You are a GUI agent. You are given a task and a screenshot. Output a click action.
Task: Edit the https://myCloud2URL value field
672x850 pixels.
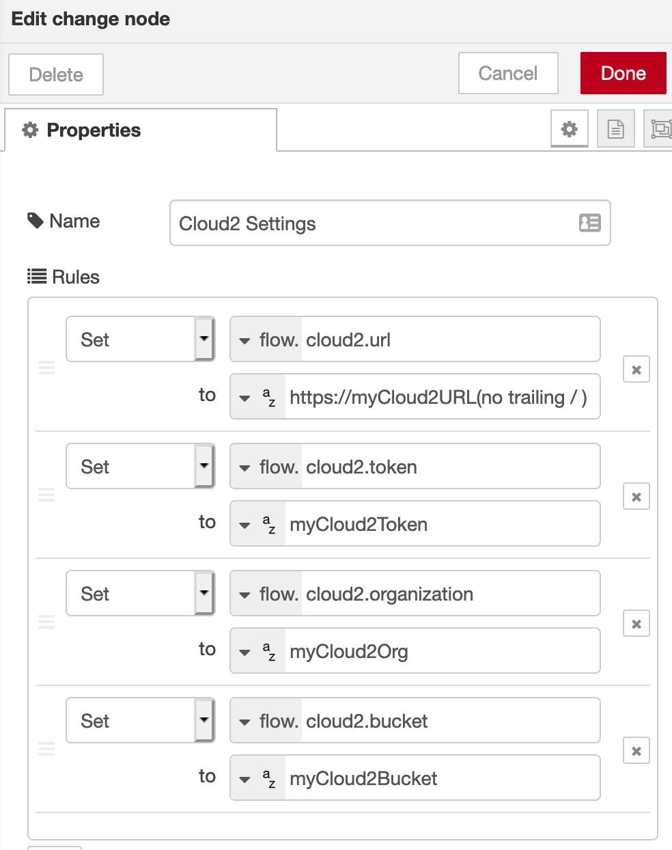coord(440,398)
